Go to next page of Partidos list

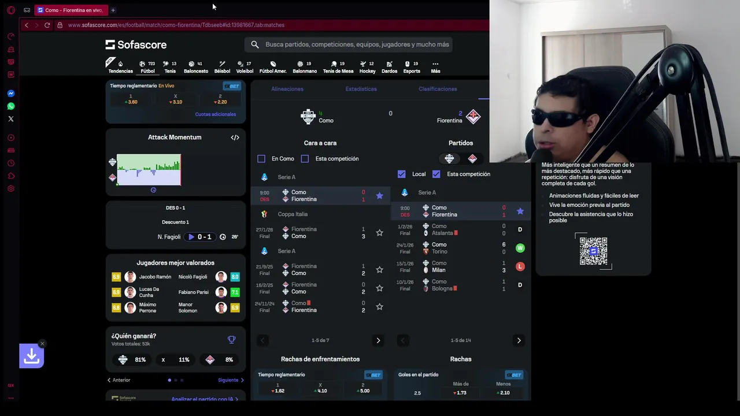[519, 340]
